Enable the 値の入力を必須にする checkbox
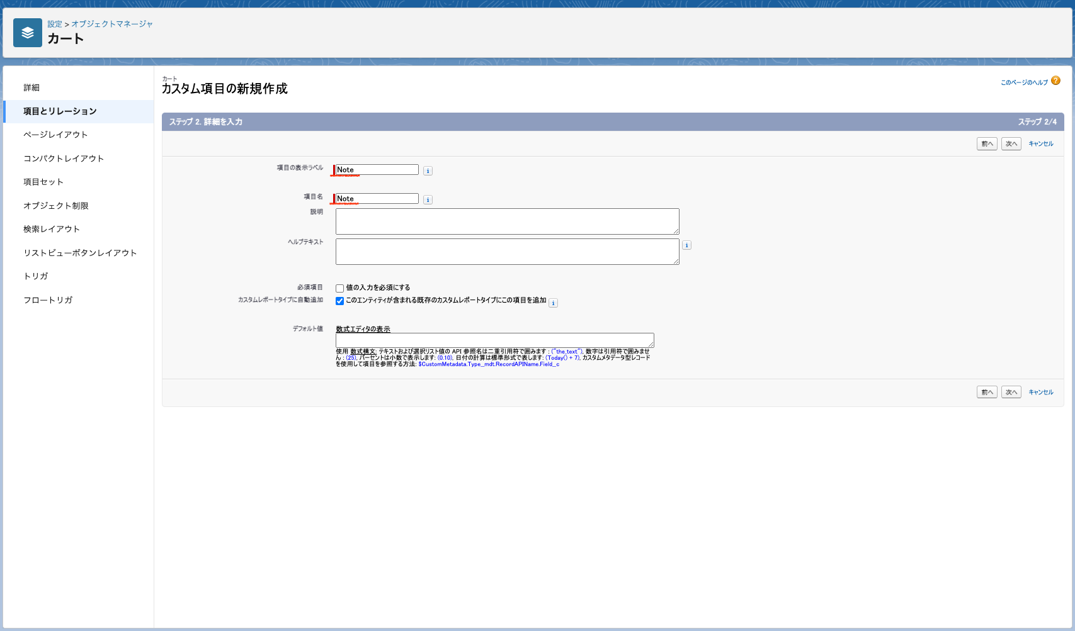The height and width of the screenshot is (631, 1075). coord(339,288)
